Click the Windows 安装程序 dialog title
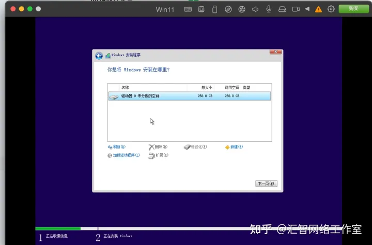The image size is (372, 245). coord(126,55)
